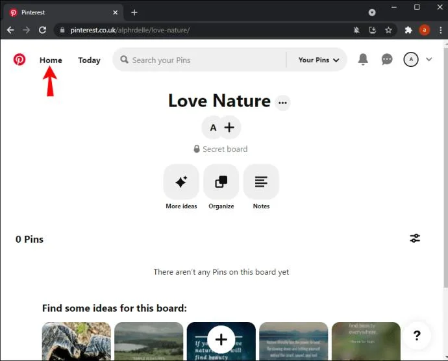Click the magnifier icon in the search bar

(124, 60)
